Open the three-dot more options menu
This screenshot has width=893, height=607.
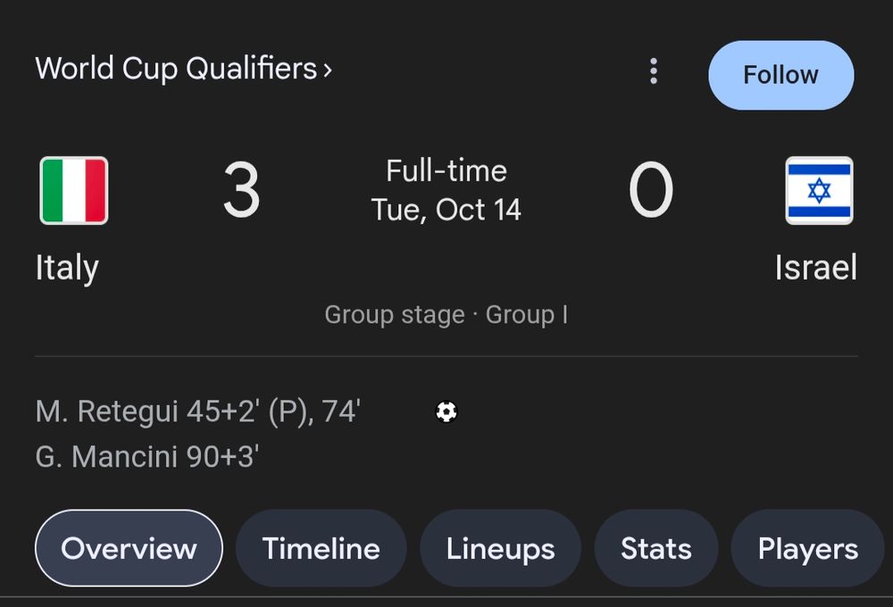point(654,71)
